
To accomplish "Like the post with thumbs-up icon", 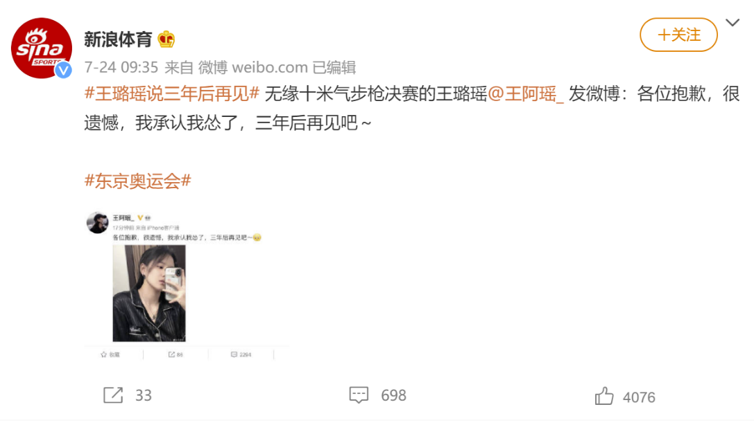I will coord(604,396).
